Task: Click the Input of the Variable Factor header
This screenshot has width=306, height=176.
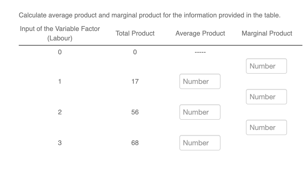Action: point(60,29)
